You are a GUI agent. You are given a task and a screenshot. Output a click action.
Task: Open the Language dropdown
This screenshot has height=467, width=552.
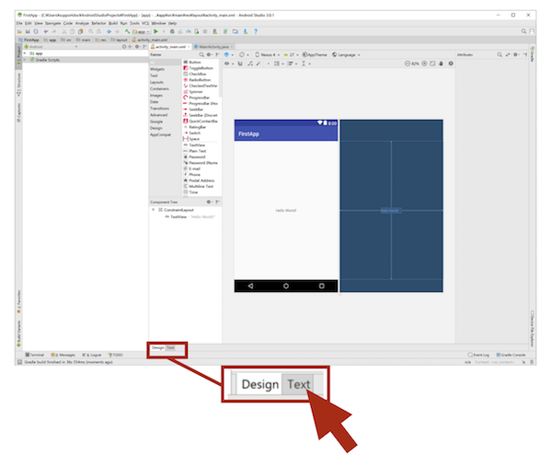346,54
